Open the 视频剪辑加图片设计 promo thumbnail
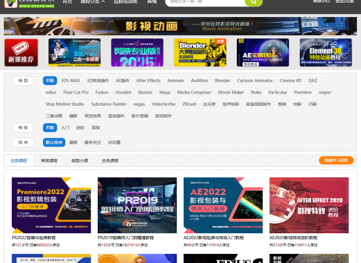 [x=75, y=53]
